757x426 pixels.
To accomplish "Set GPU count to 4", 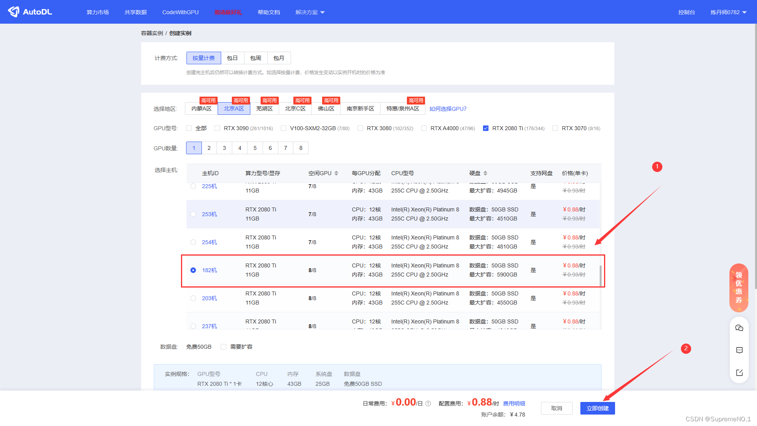I will coord(240,148).
